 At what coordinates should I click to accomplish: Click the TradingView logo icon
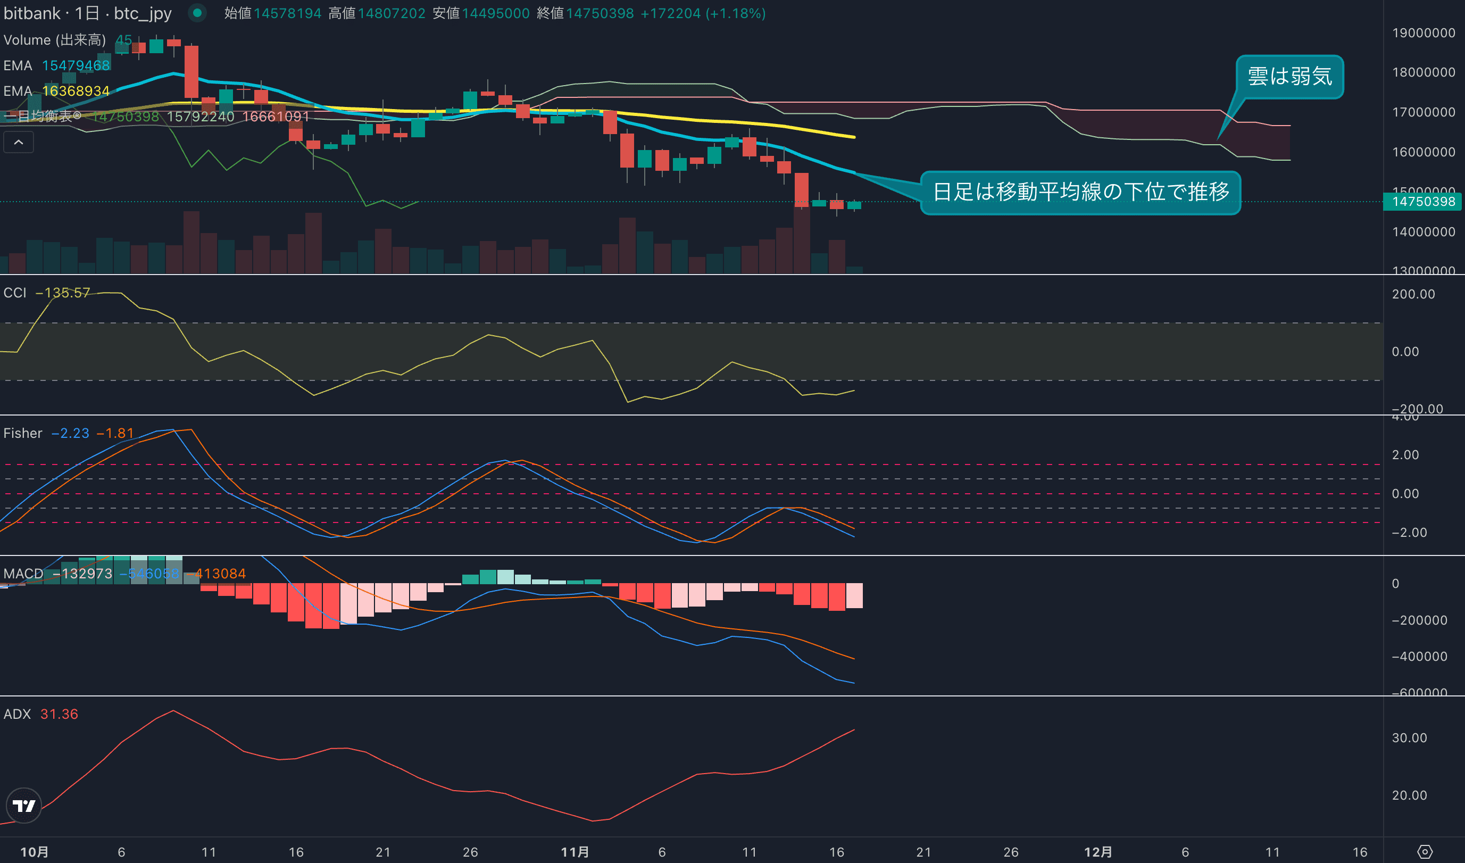24,806
